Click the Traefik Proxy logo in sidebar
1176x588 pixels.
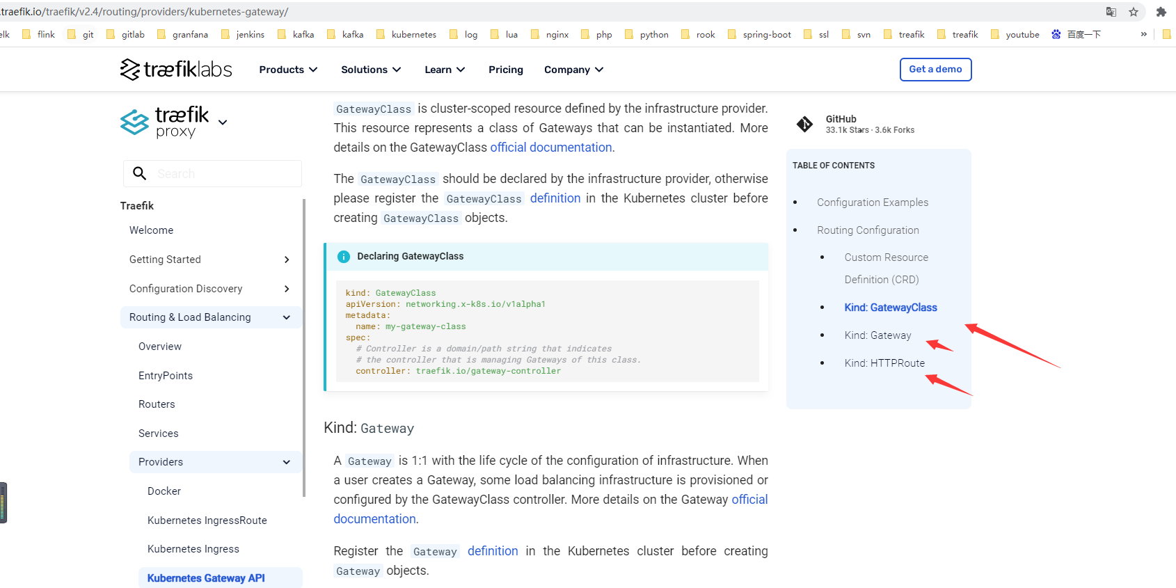165,122
